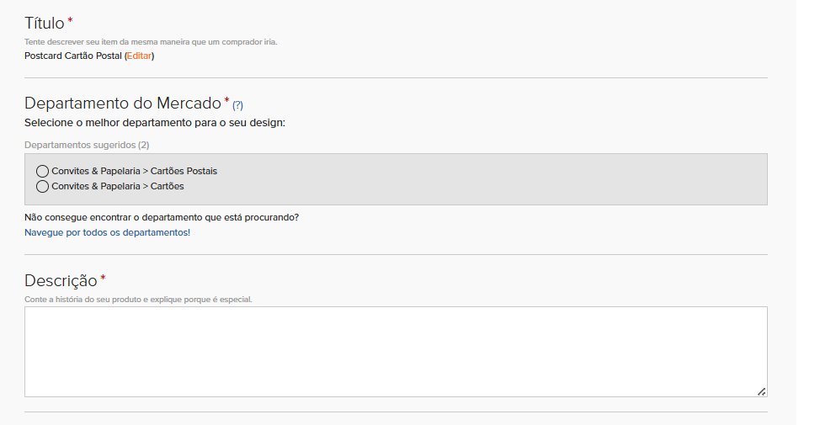Click the 'Convites & Papelaria > Cartões' label text
Image resolution: width=836 pixels, height=425 pixels.
click(x=118, y=186)
